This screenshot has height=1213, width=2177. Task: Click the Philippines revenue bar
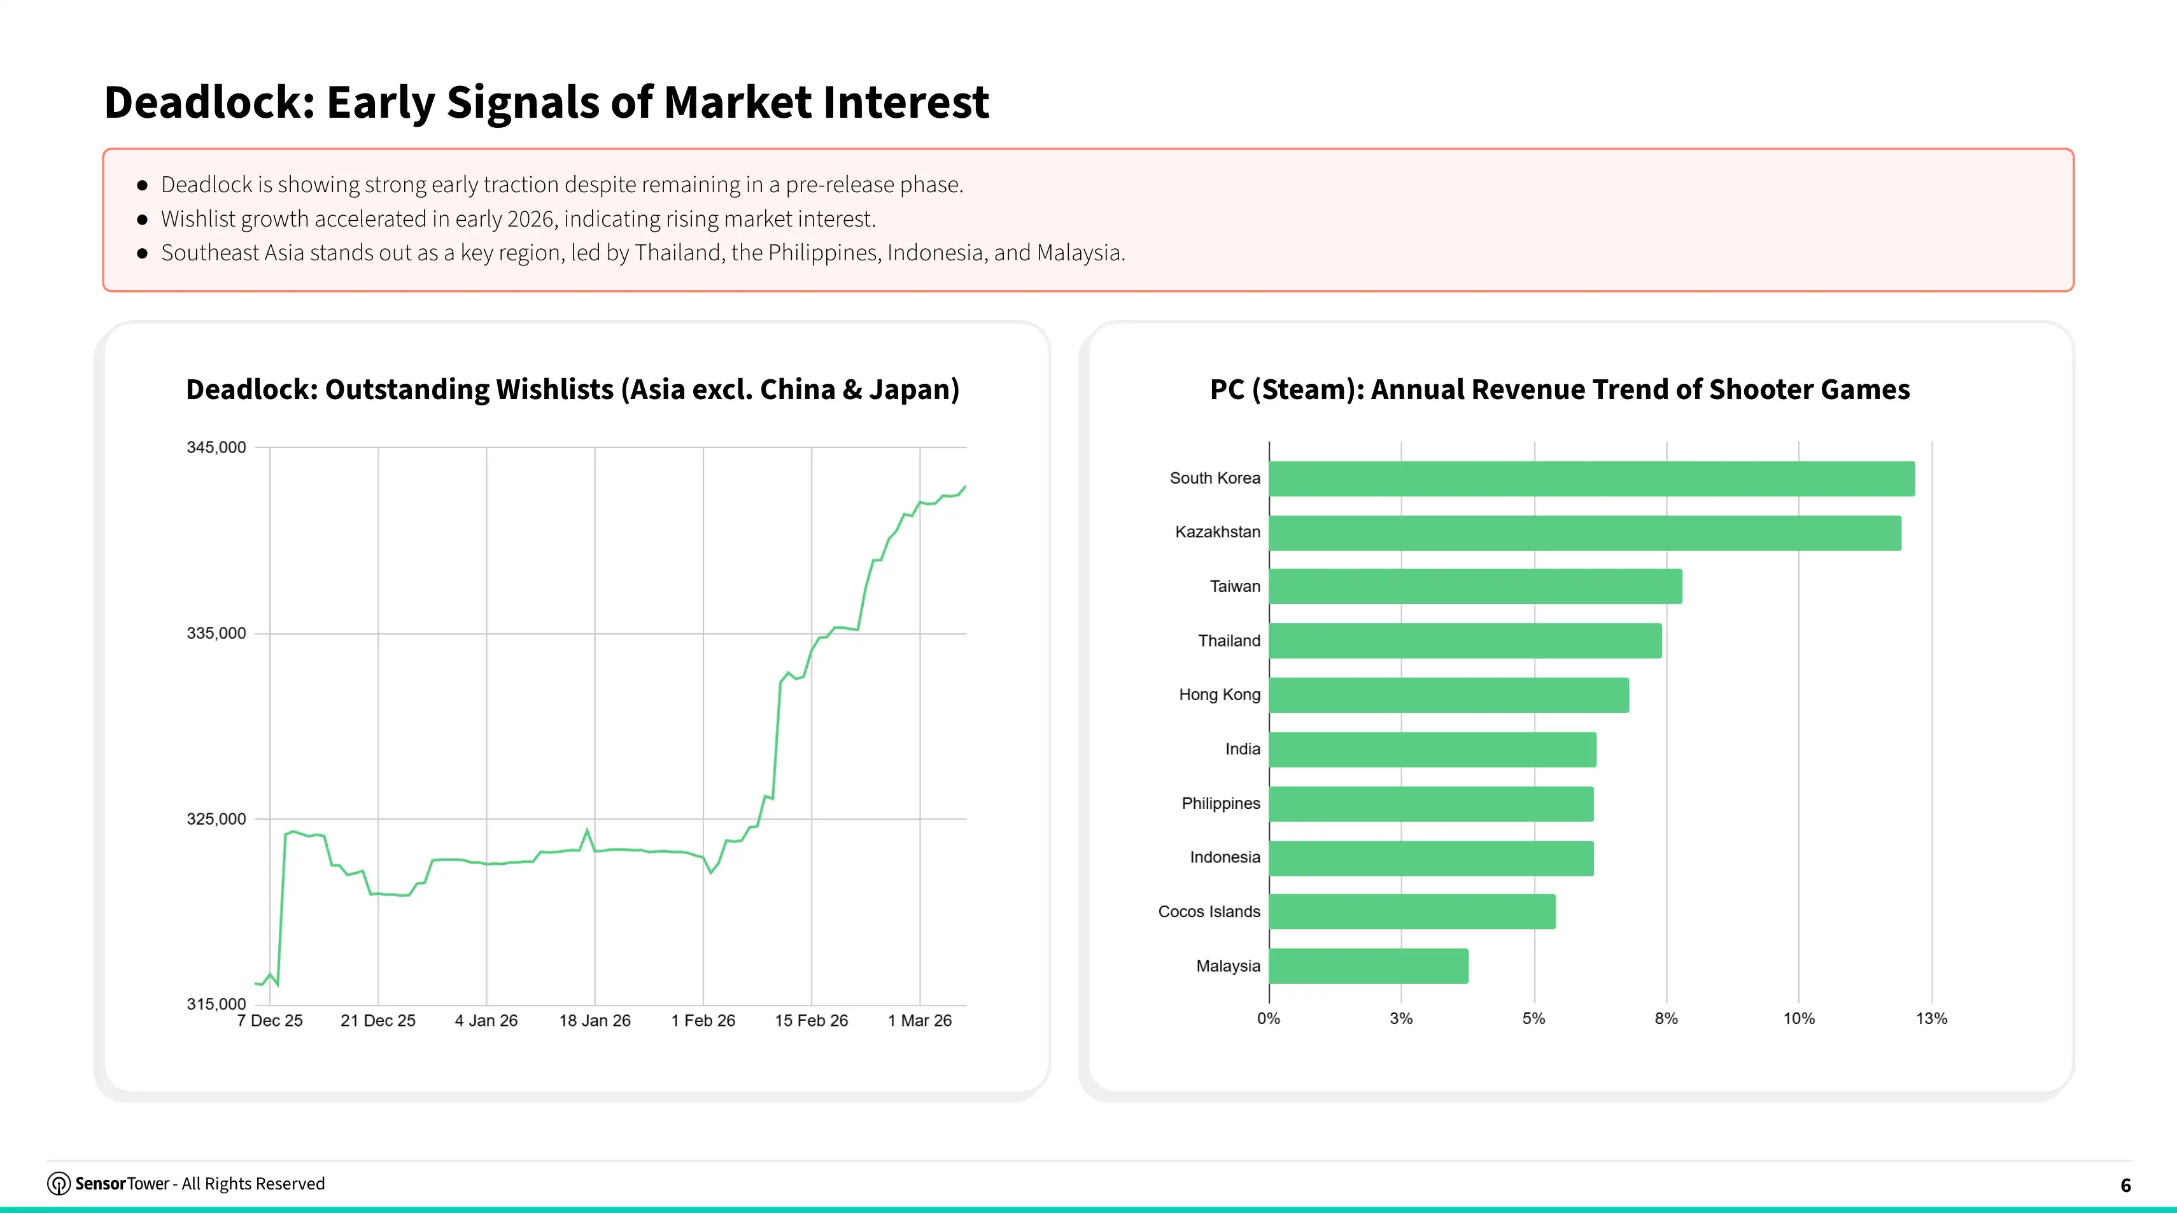1432,804
